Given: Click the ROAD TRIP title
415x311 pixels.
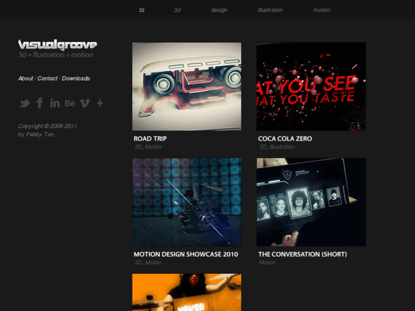Looking at the screenshot, I should pyautogui.click(x=150, y=139).
